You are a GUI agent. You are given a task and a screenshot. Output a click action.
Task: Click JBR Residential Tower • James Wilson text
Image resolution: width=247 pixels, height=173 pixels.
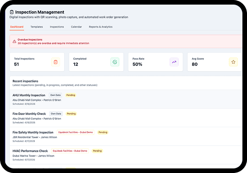click(x=35, y=137)
